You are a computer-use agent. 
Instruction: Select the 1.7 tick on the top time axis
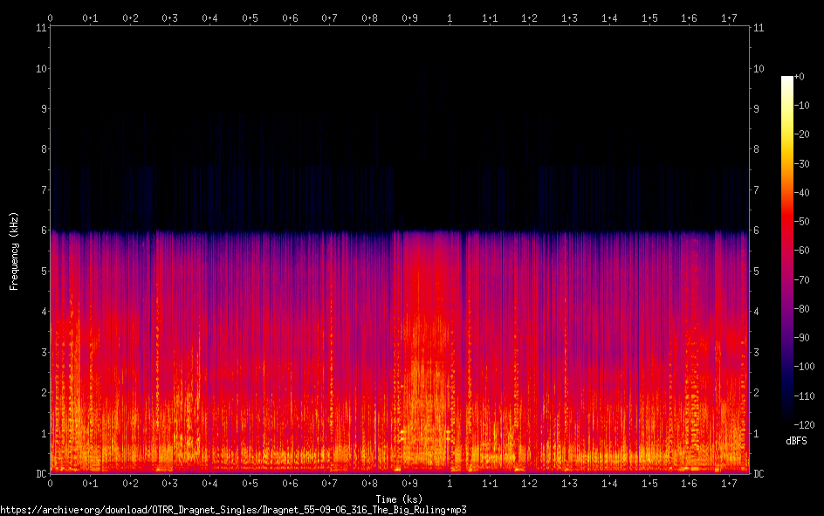(x=729, y=17)
